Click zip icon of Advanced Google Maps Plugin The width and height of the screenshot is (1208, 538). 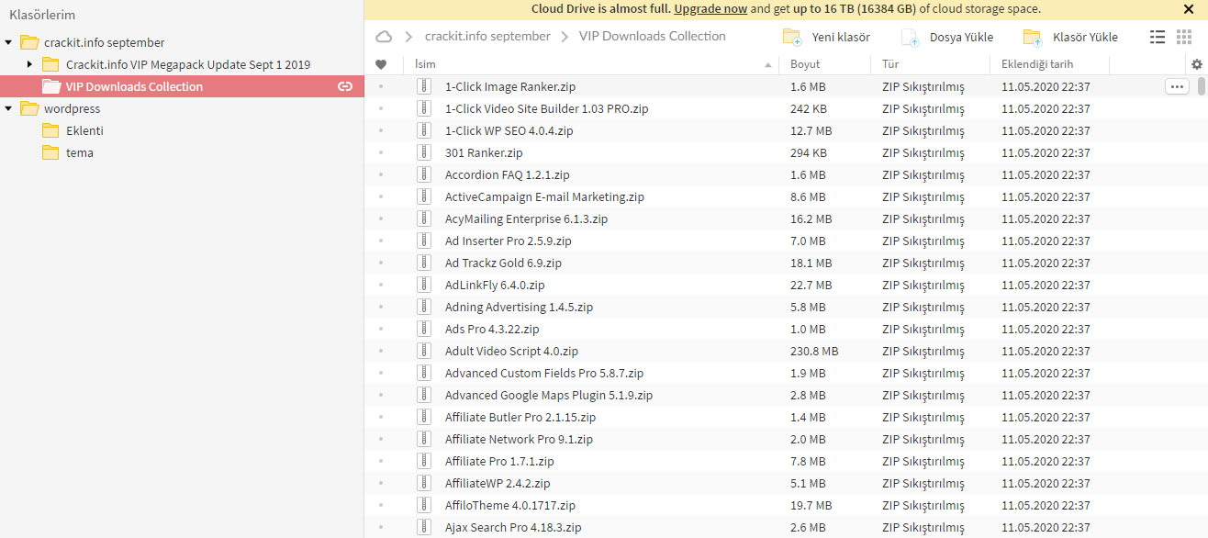423,395
